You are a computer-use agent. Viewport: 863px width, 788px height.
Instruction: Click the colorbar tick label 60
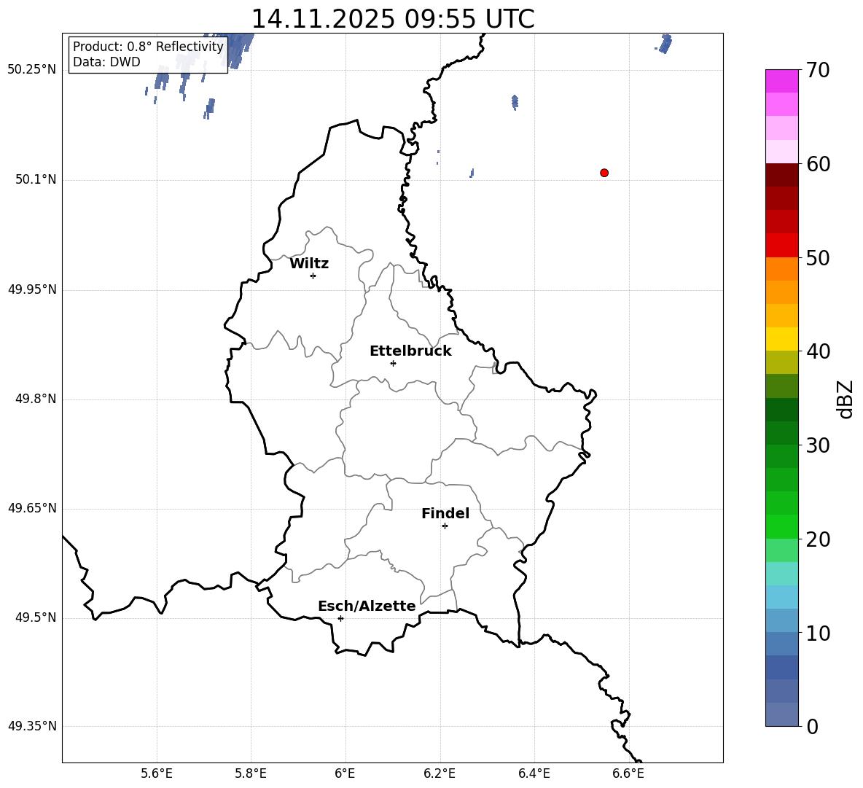pyautogui.click(x=818, y=164)
